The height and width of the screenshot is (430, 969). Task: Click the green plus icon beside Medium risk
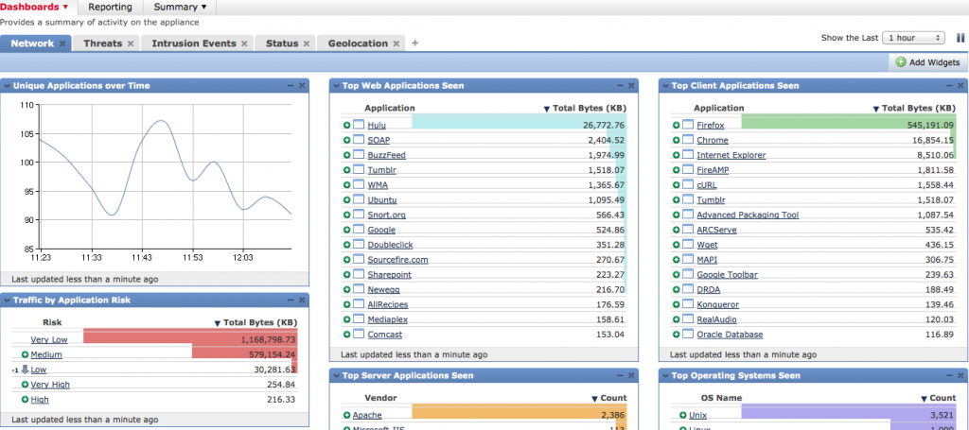24,354
